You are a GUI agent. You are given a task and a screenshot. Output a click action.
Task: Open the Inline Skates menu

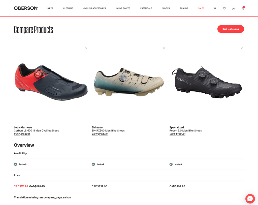(123, 8)
